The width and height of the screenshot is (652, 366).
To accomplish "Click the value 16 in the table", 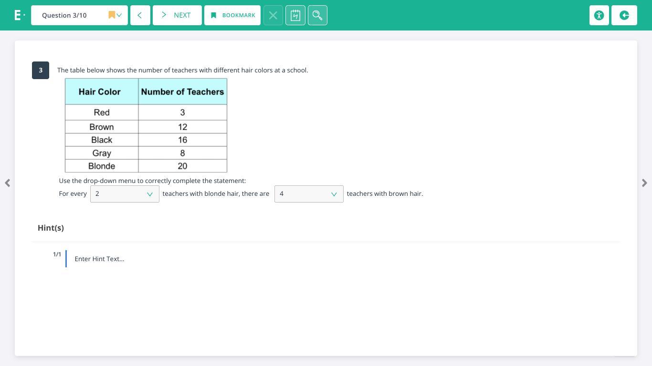I will coord(182,140).
